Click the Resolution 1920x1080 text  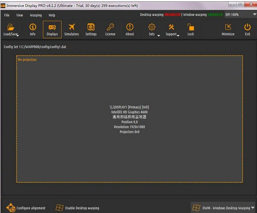130,127
